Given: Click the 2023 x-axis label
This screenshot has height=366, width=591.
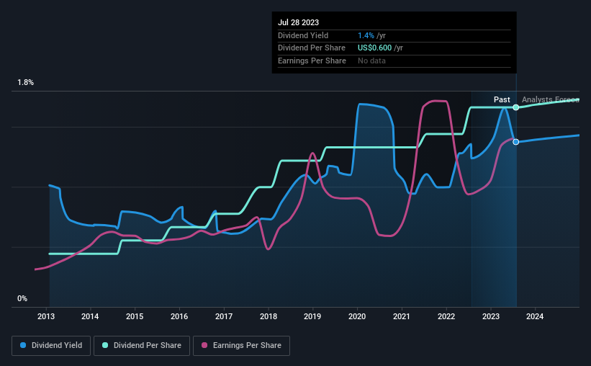Looking at the screenshot, I should click(x=491, y=316).
